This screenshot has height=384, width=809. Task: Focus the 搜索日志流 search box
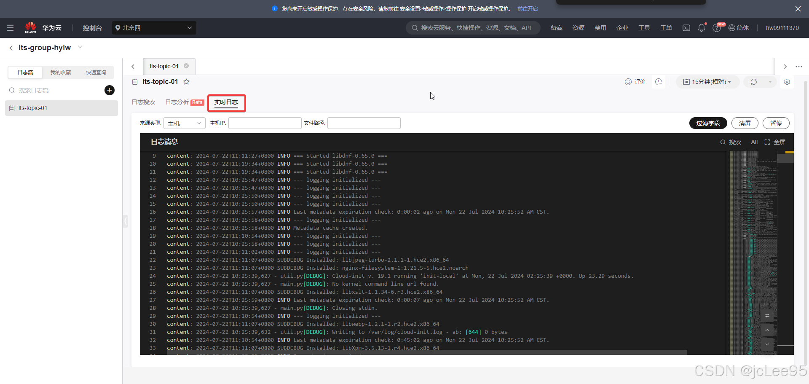(x=55, y=90)
